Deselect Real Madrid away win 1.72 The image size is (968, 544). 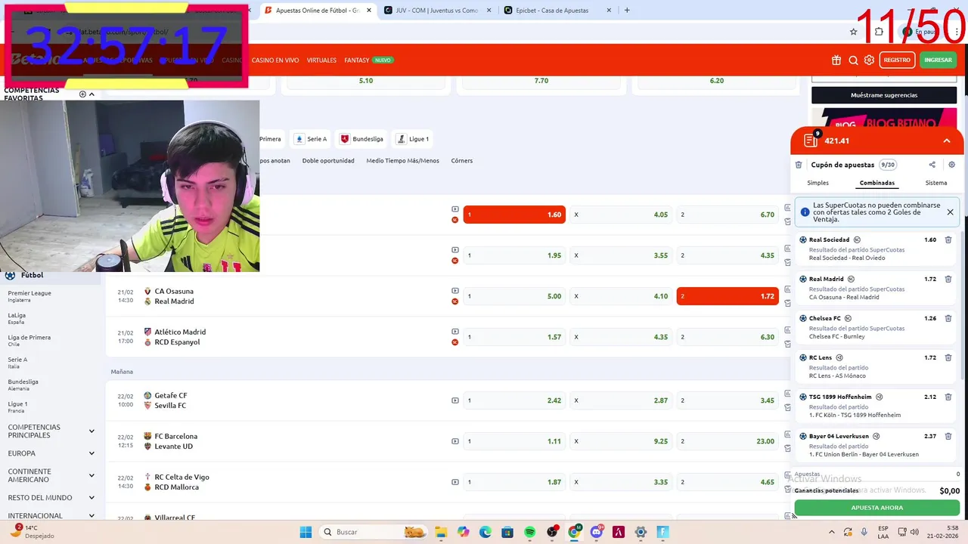pyautogui.click(x=728, y=296)
